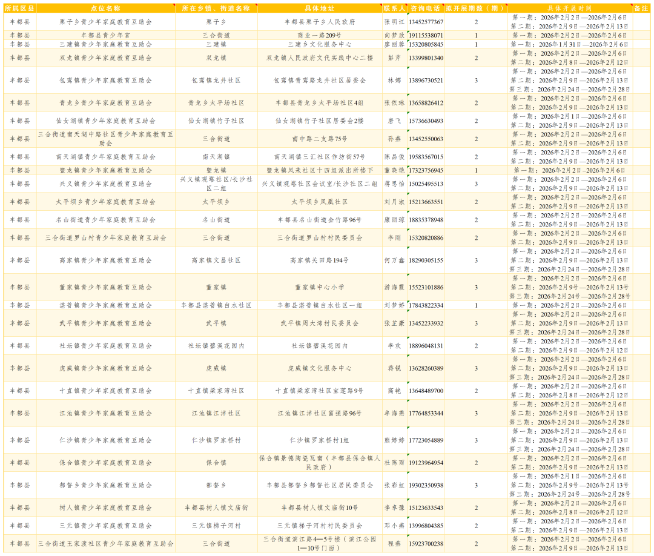This screenshot has width=654, height=556.
Task: Click the cell 三合街道王家渡社区青少年家庭教育互助会
Action: (x=105, y=544)
